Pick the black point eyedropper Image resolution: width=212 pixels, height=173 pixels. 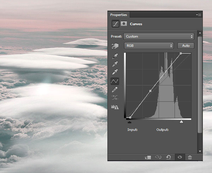pos(115,56)
